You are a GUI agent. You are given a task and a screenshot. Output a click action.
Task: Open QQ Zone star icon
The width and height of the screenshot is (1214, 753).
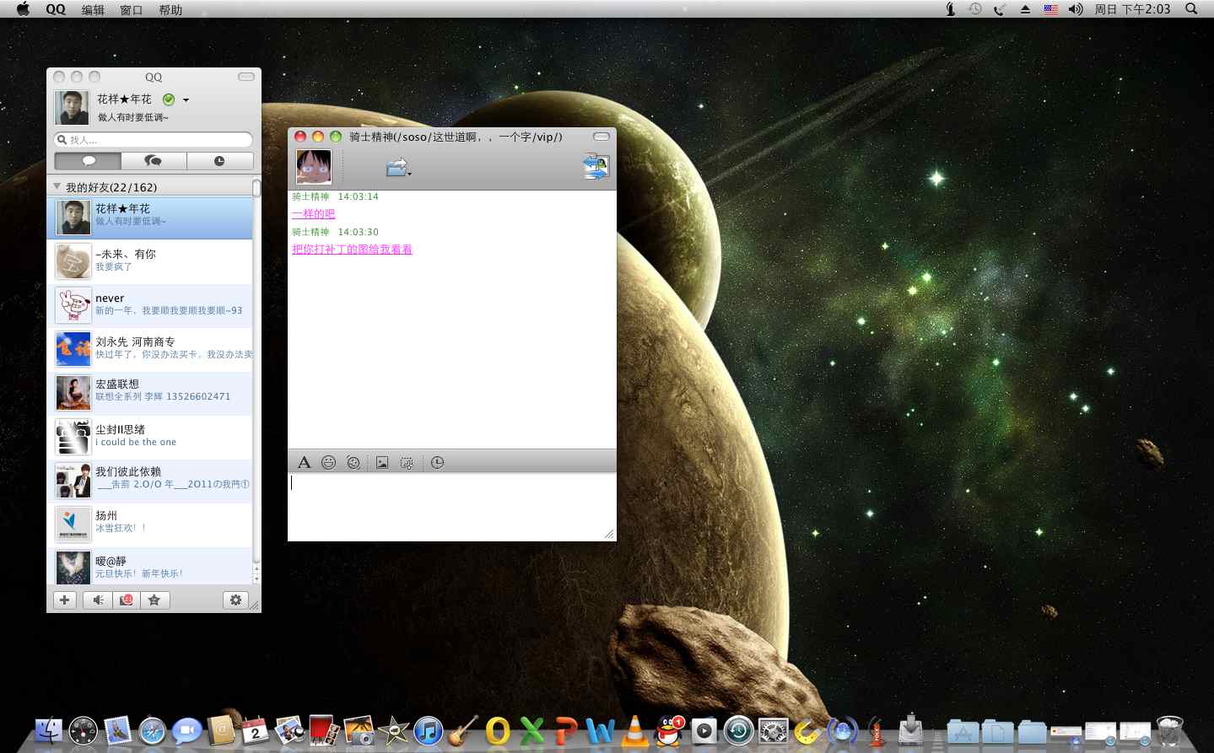(x=154, y=600)
